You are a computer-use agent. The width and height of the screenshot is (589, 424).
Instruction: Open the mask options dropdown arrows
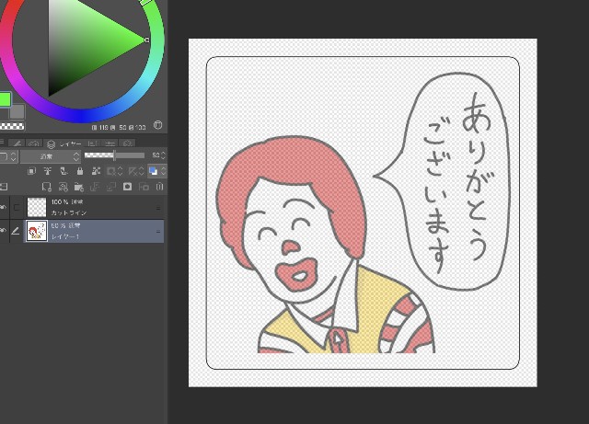[x=120, y=171]
